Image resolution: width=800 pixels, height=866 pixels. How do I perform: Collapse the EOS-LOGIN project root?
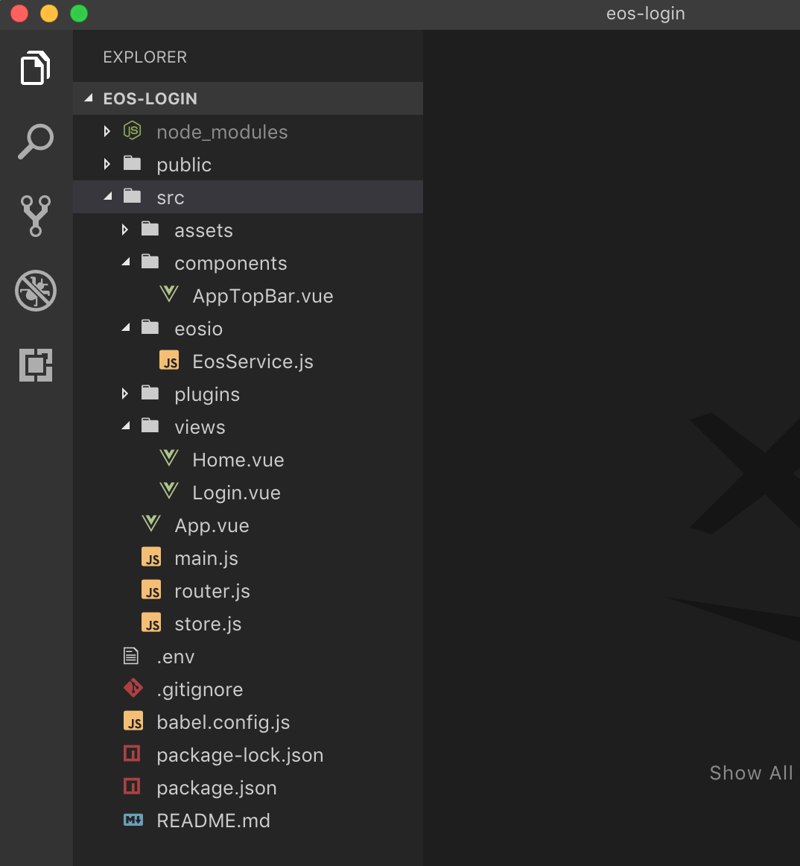(89, 98)
